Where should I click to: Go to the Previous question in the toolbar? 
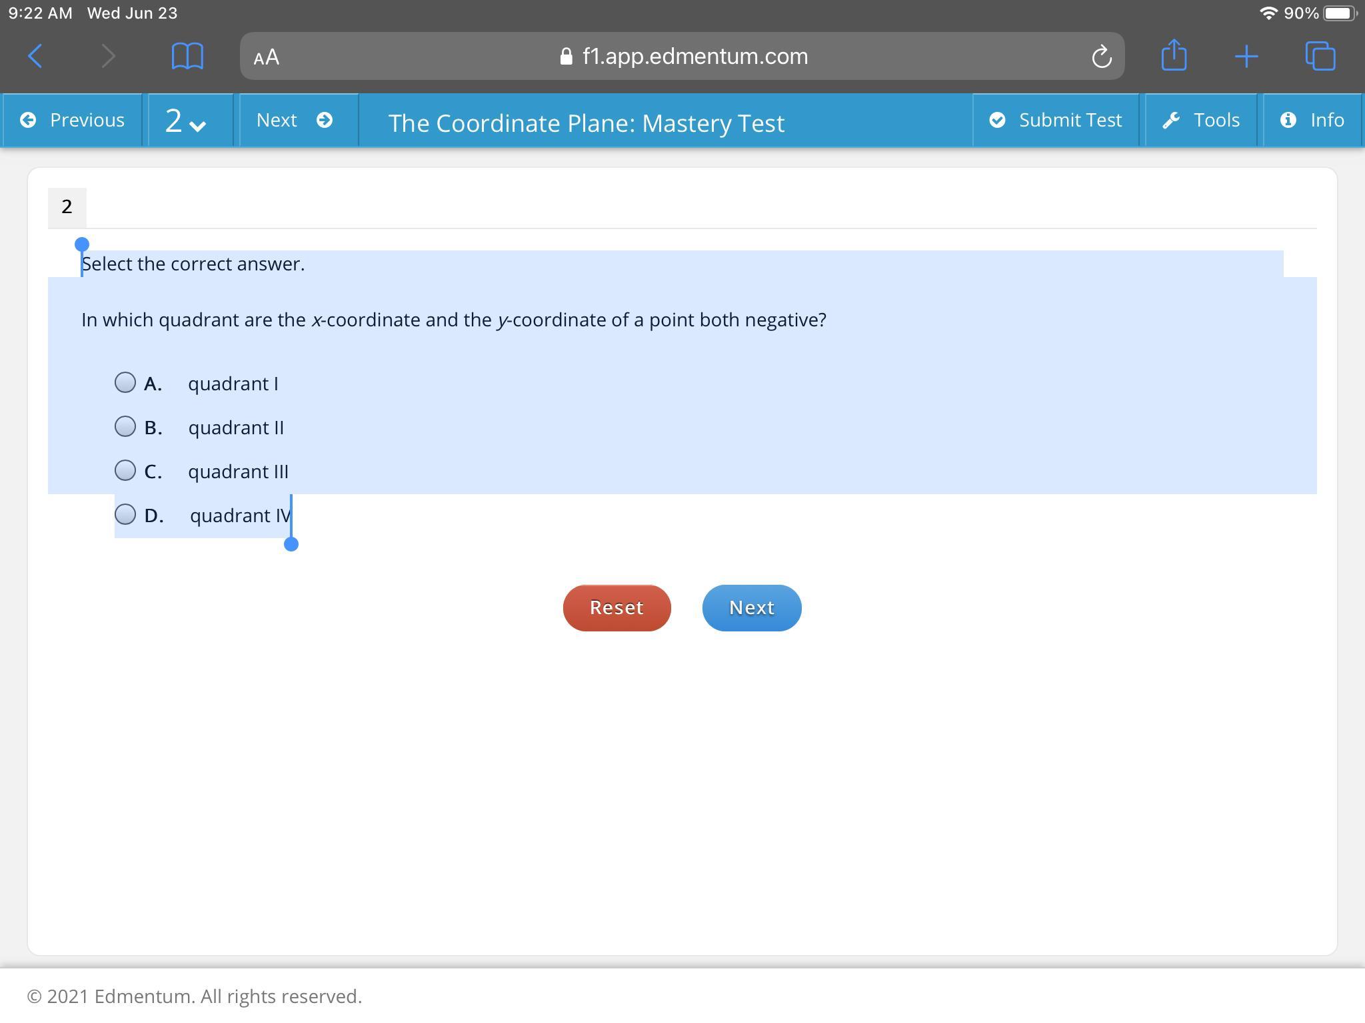pyautogui.click(x=73, y=120)
